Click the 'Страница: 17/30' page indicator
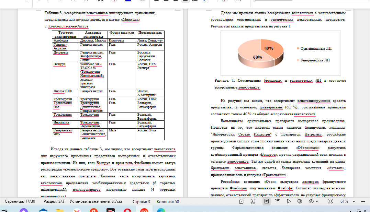 click(x=20, y=201)
